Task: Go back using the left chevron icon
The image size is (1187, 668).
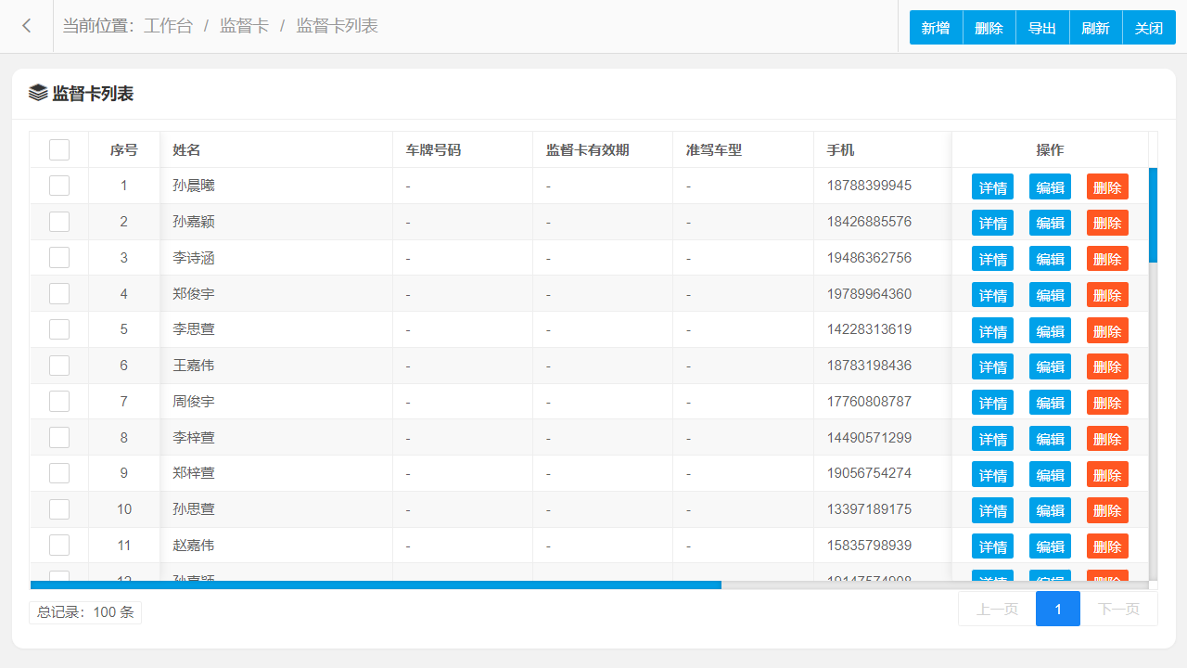Action: 27,26
